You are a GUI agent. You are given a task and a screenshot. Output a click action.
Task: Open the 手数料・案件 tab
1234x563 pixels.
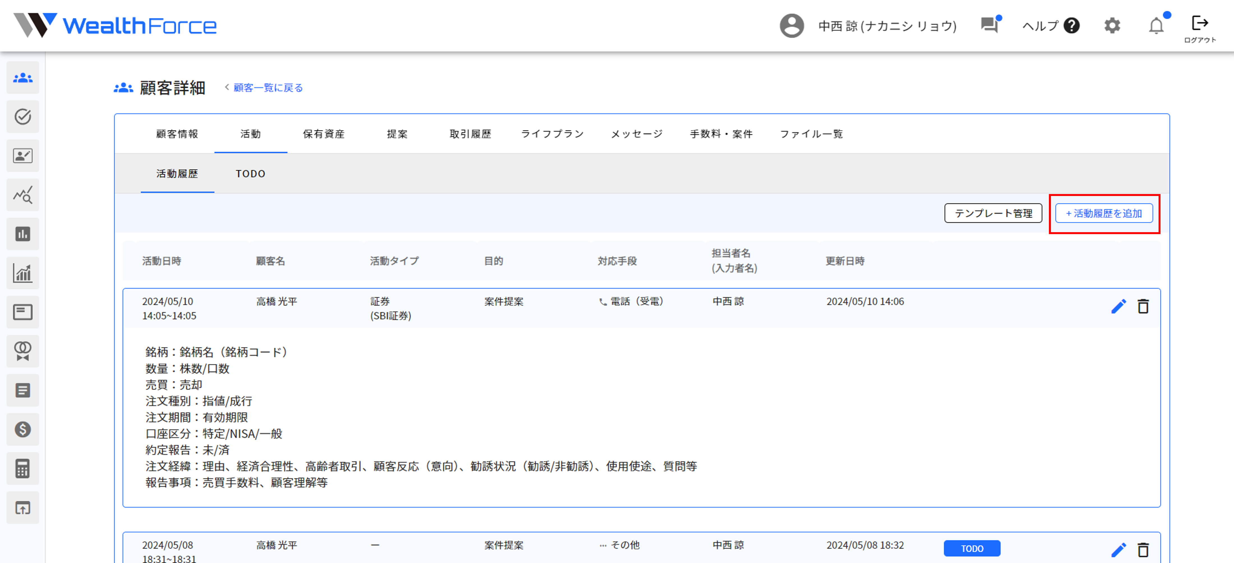click(721, 134)
